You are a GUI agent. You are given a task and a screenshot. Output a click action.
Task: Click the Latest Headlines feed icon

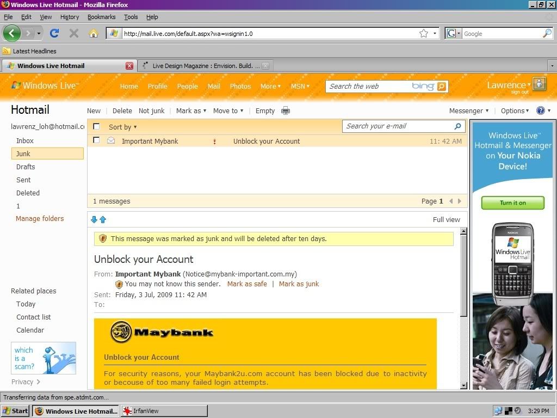tap(6, 51)
